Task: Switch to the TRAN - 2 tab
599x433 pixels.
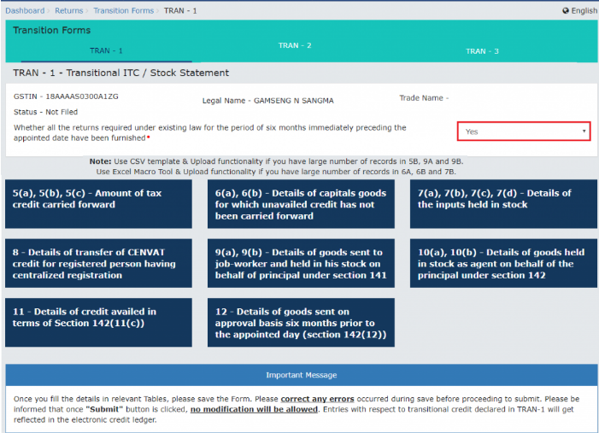Action: point(295,45)
